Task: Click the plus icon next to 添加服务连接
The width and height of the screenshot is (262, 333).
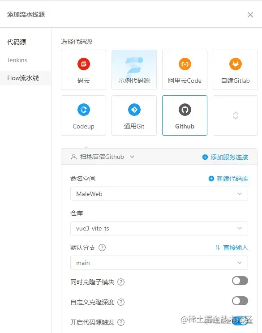Action: coord(205,157)
